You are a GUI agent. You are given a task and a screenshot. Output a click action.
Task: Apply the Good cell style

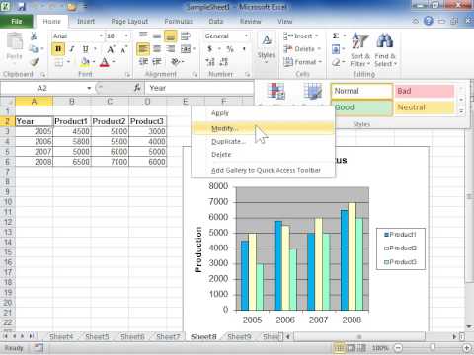[x=362, y=107]
